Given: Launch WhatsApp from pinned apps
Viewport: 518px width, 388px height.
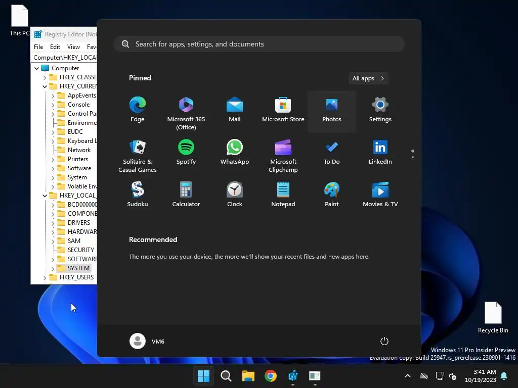Looking at the screenshot, I should [235, 153].
